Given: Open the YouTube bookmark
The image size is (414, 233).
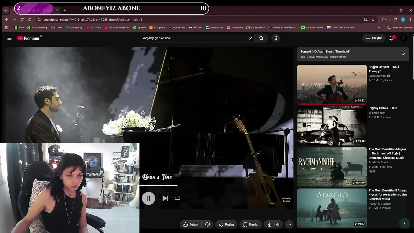Looking at the screenshot, I should click(94, 28).
